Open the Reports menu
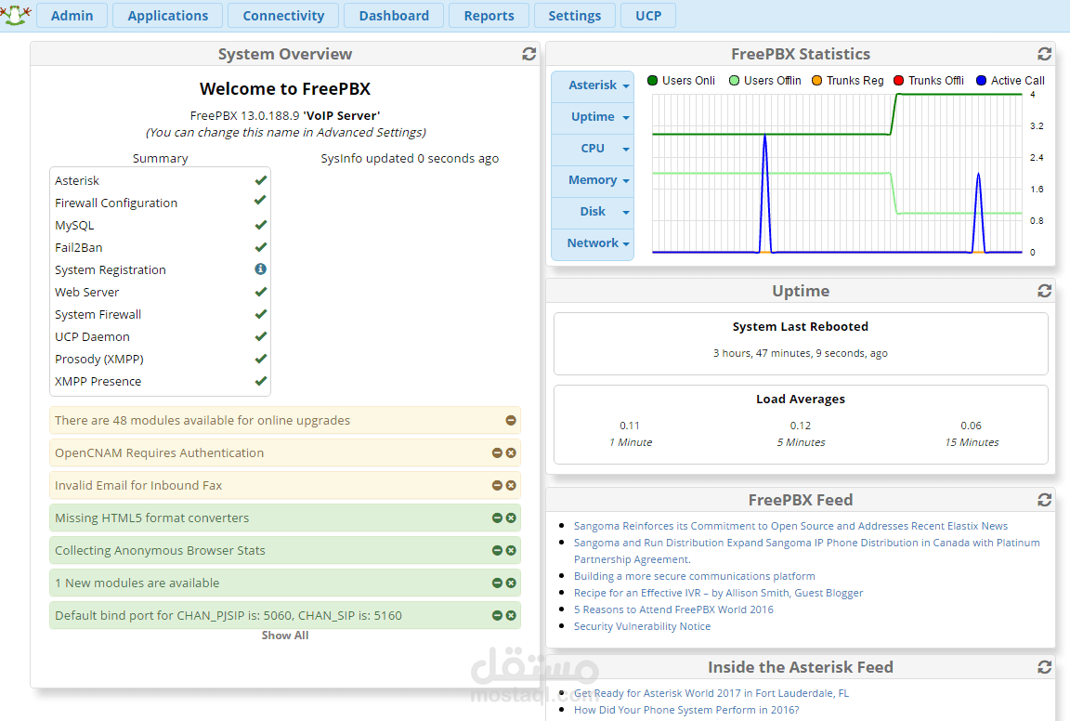This screenshot has height=721, width=1070. pyautogui.click(x=489, y=16)
